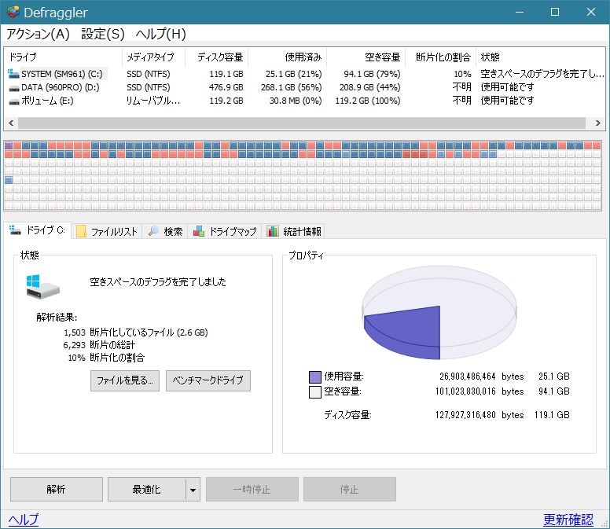The height and width of the screenshot is (529, 610).
Task: Click the 一時停止 button
Action: click(252, 490)
